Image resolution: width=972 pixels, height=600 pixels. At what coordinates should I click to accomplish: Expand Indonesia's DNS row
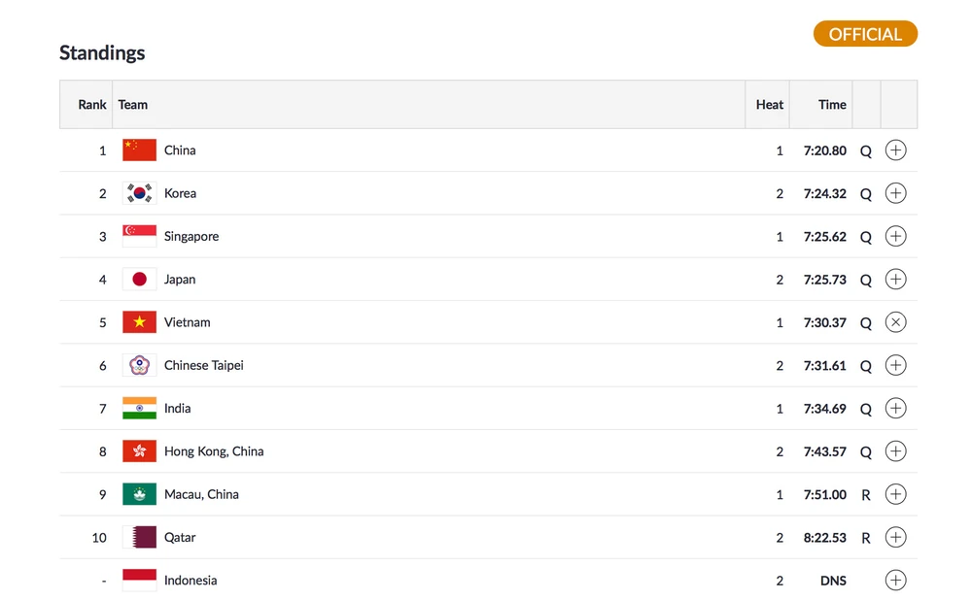(895, 581)
